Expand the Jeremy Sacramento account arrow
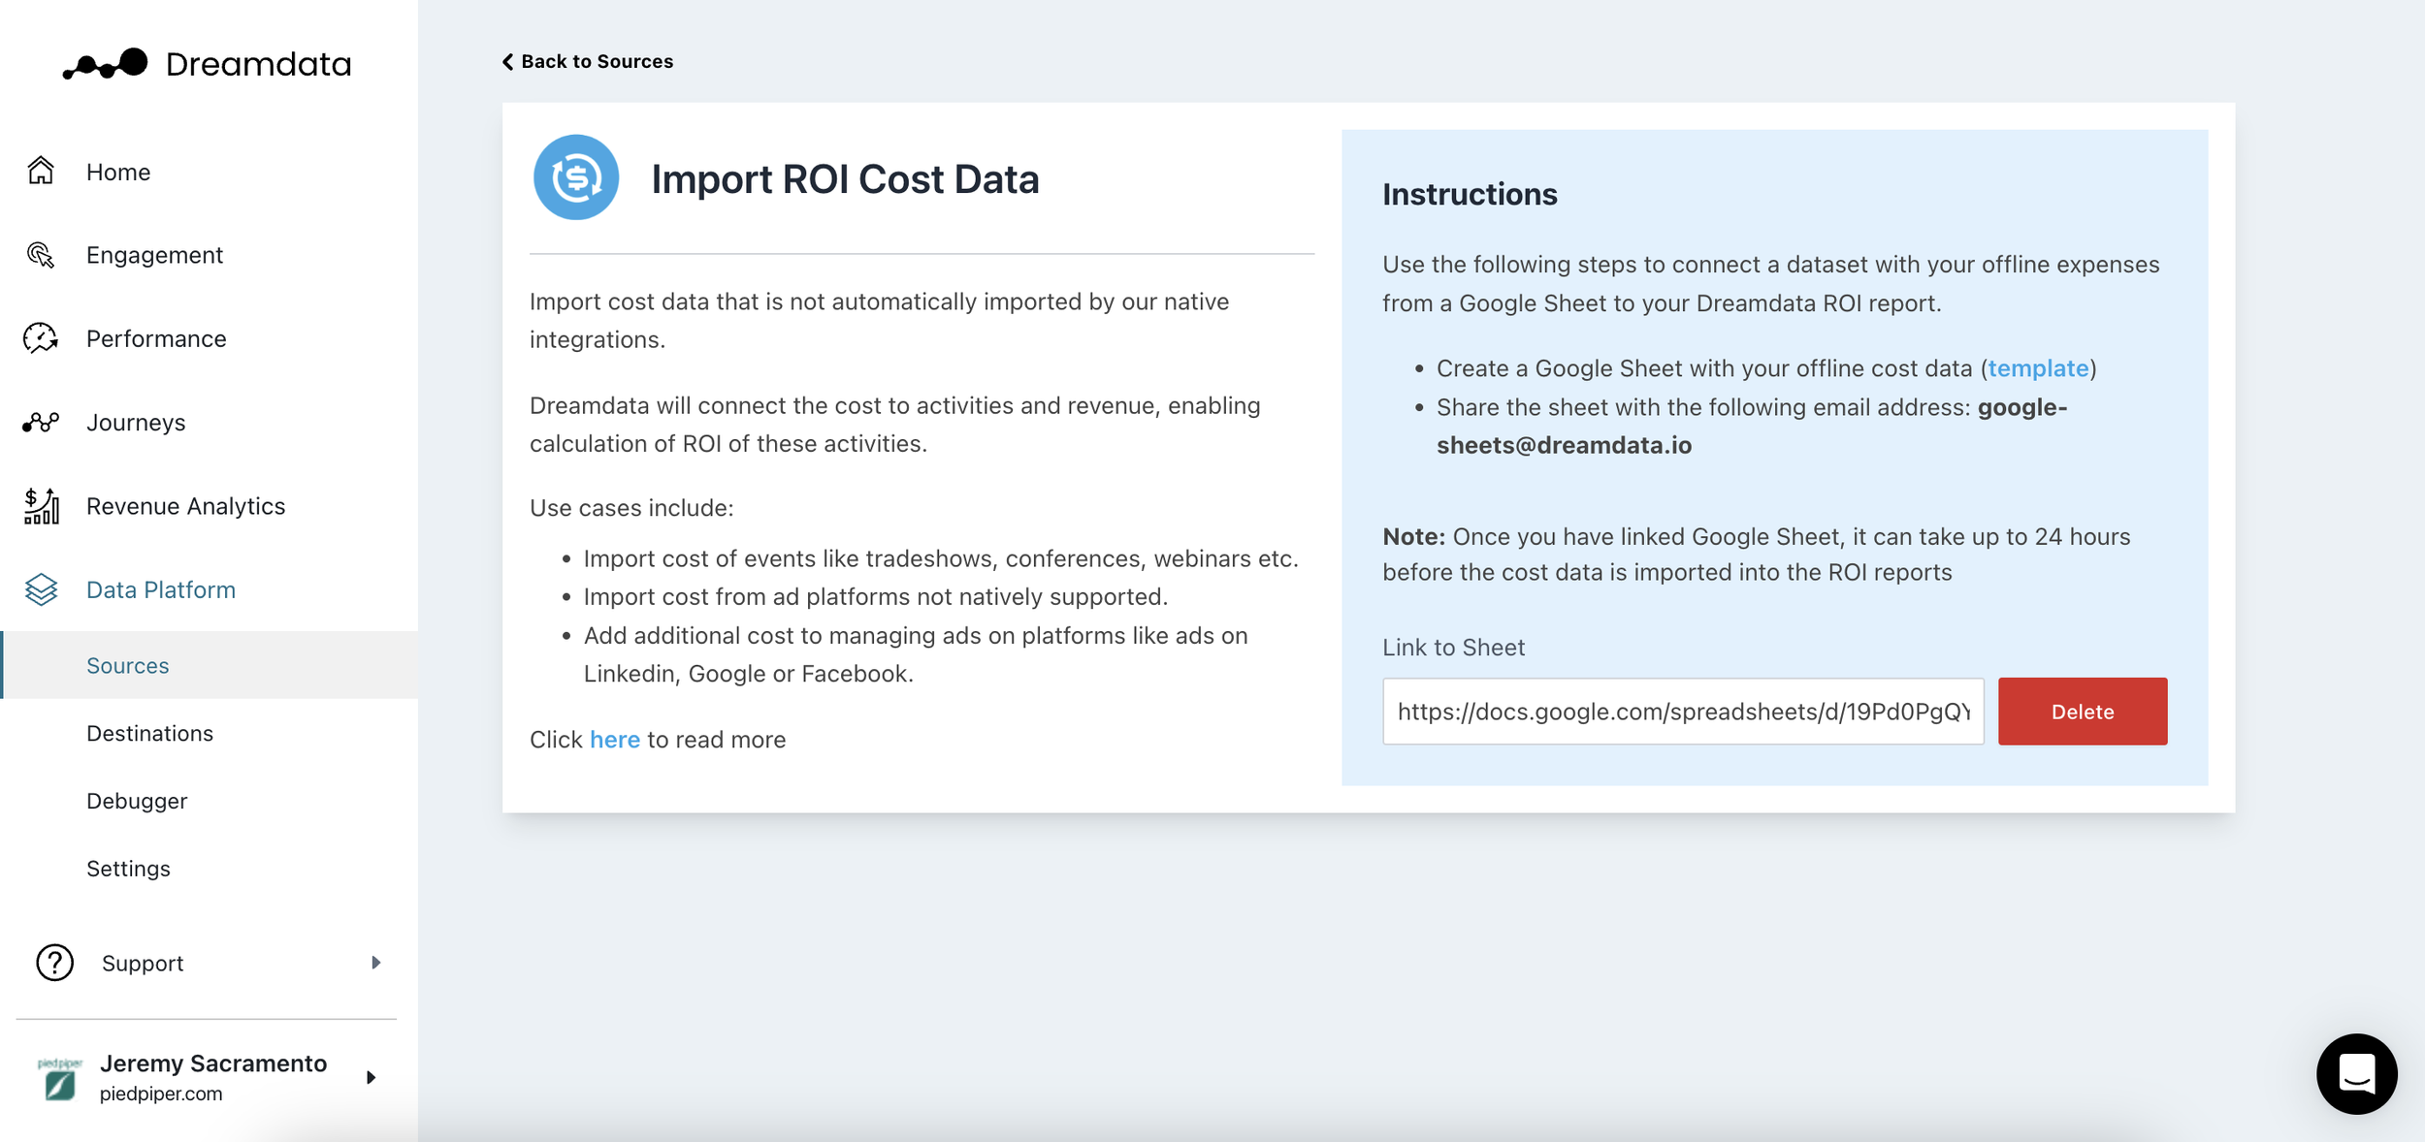This screenshot has height=1142, width=2425. pyautogui.click(x=371, y=1077)
